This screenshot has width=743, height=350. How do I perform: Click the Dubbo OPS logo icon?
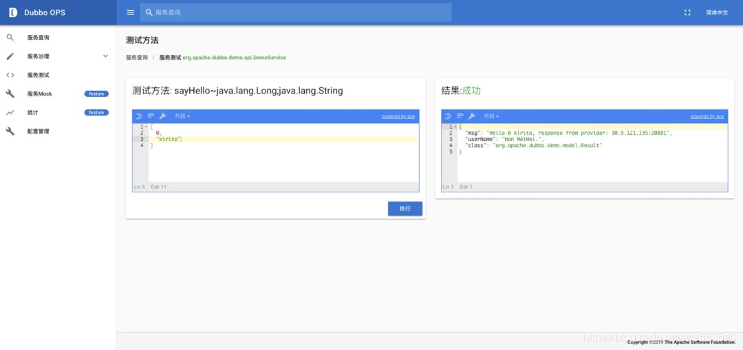click(13, 12)
